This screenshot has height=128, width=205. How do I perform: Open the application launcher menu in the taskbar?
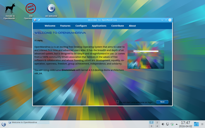coord(4,124)
